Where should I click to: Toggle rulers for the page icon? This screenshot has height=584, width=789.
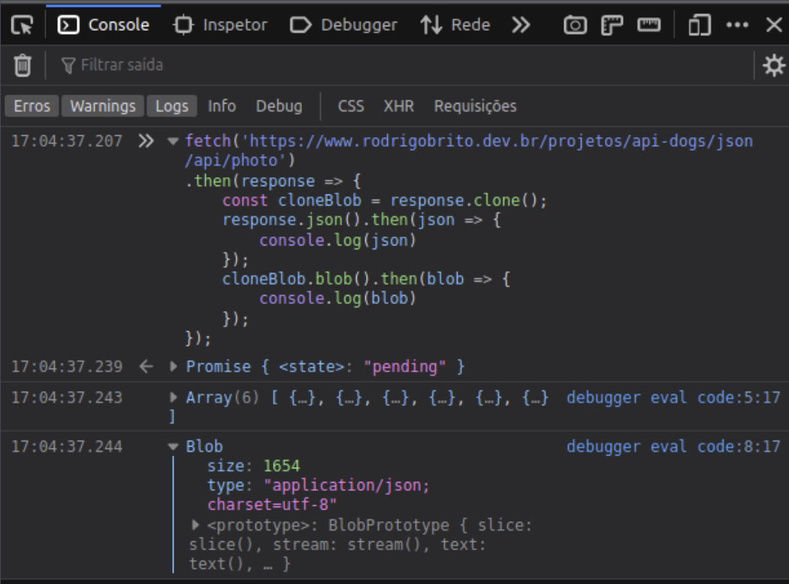point(610,26)
